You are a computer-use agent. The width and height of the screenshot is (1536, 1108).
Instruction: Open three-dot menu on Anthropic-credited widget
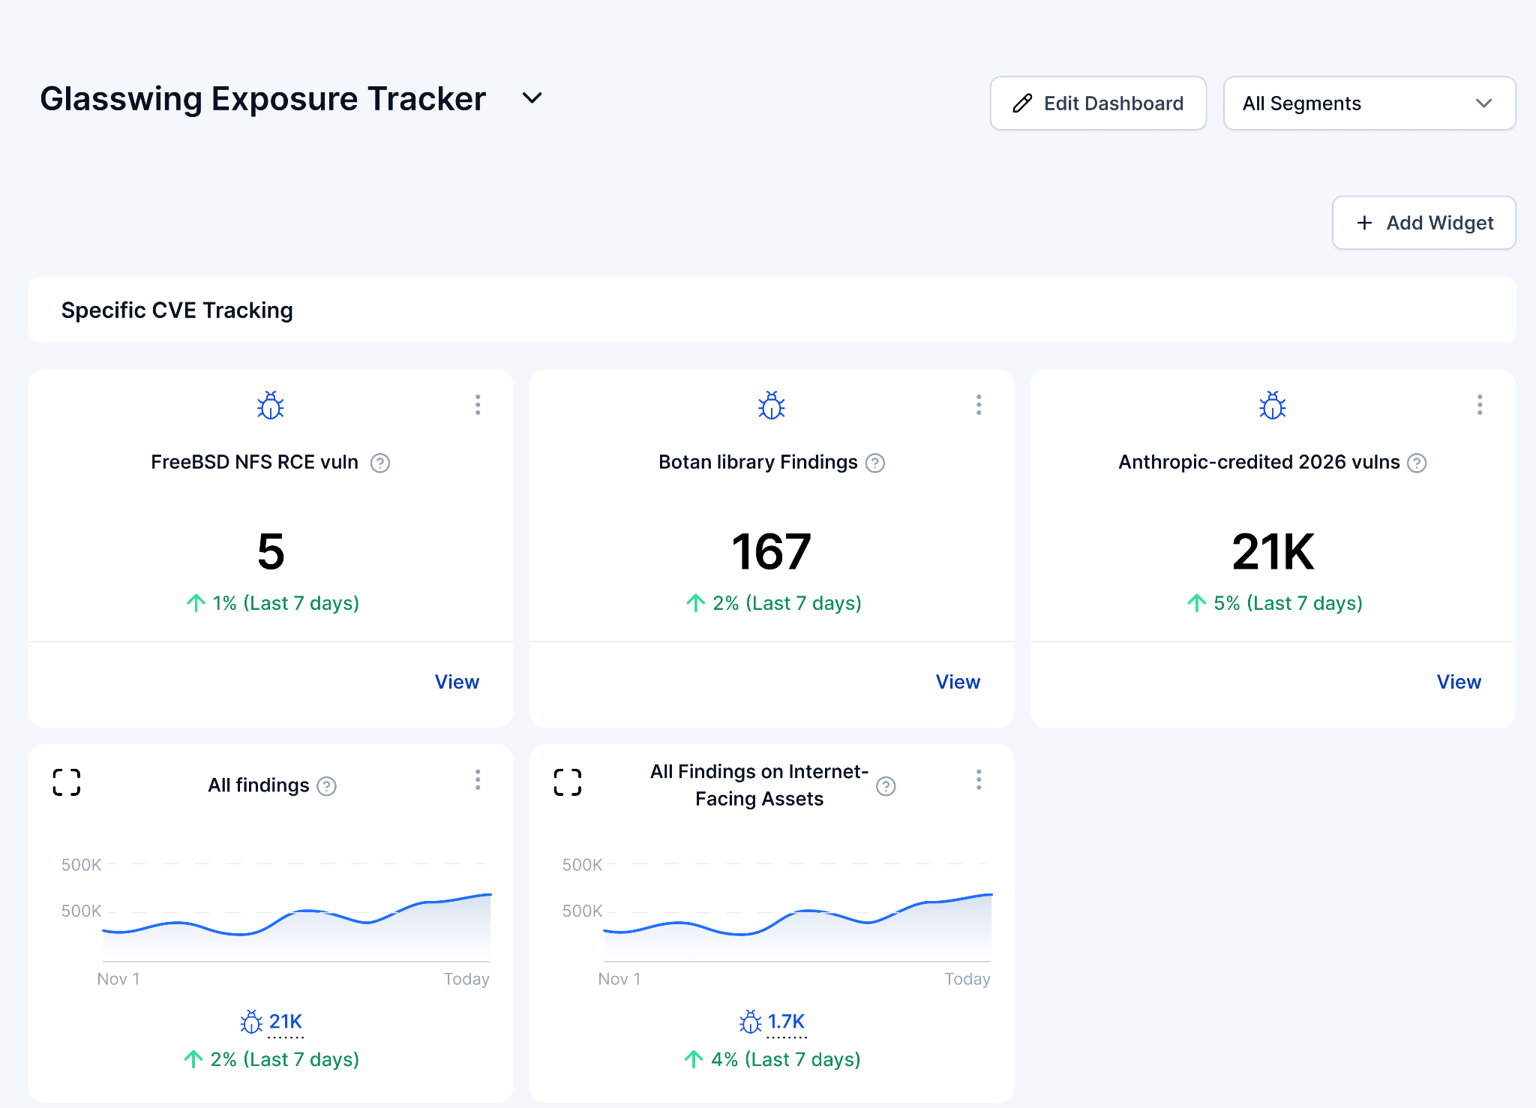click(1480, 405)
